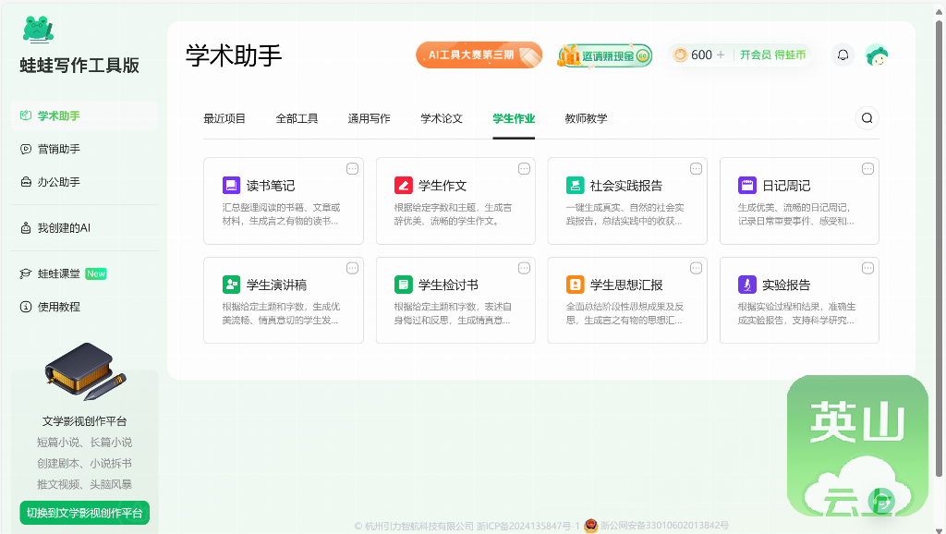Open 营销助手 in the sidebar
This screenshot has height=534, width=946.
pyautogui.click(x=58, y=149)
